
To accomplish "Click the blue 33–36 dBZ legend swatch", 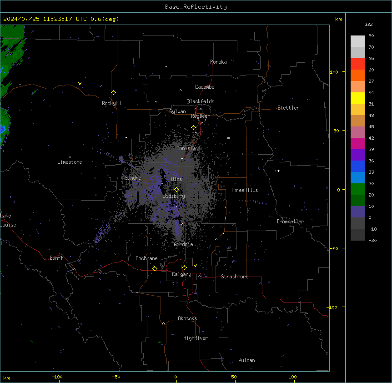I will pos(357,166).
